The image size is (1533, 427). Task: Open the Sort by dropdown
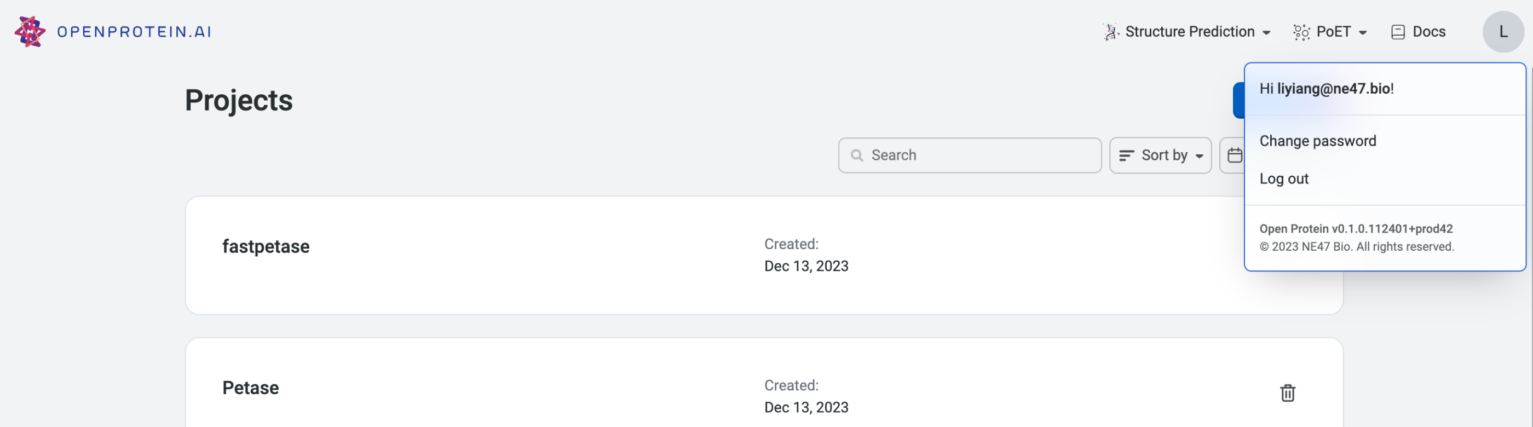point(1161,155)
